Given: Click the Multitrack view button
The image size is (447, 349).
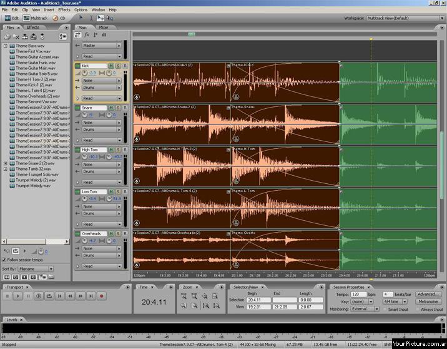Looking at the screenshot, I should (36, 18).
